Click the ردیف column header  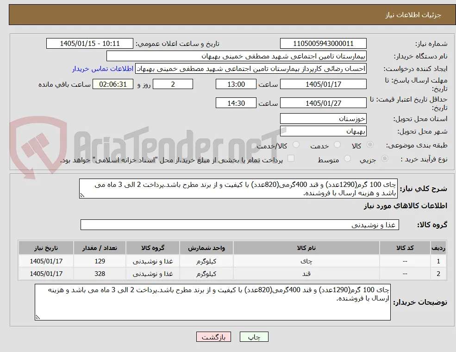[x=438, y=248]
